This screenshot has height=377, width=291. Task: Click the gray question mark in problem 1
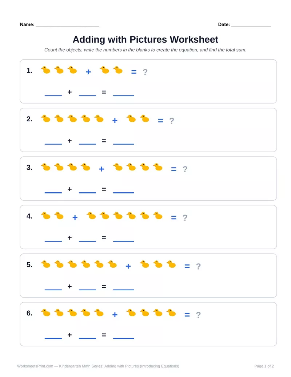145,72
